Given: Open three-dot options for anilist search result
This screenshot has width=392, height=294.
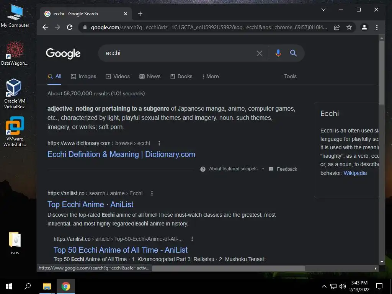Looking at the screenshot, I should click(152, 193).
